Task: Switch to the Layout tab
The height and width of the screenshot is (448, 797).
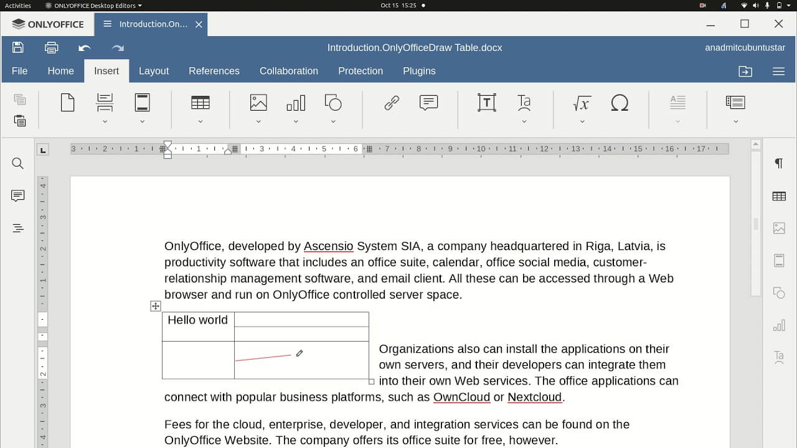Action: point(154,71)
